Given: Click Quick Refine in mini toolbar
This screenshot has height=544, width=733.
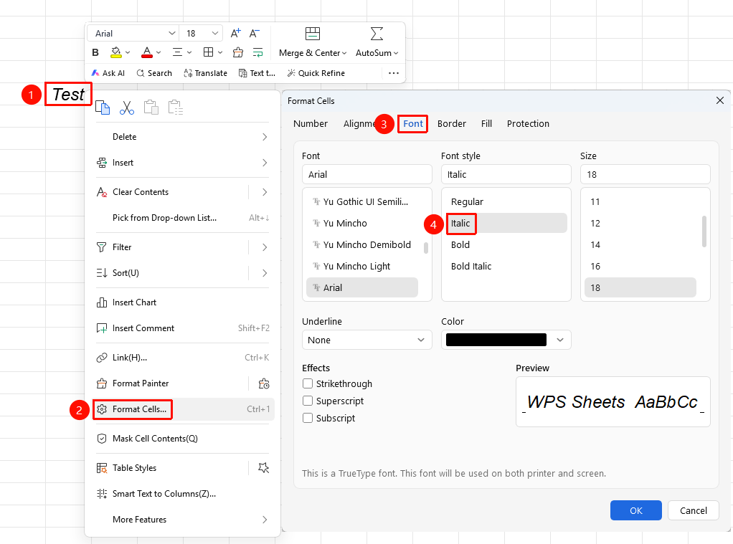Looking at the screenshot, I should [x=316, y=73].
